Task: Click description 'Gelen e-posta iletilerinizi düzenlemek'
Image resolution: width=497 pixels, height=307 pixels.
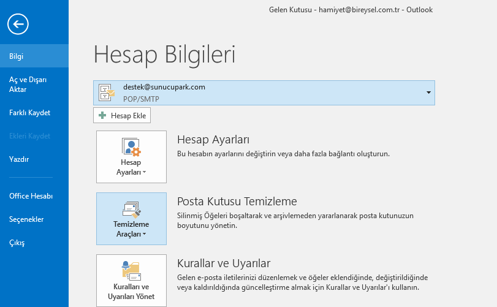Action: (302, 282)
